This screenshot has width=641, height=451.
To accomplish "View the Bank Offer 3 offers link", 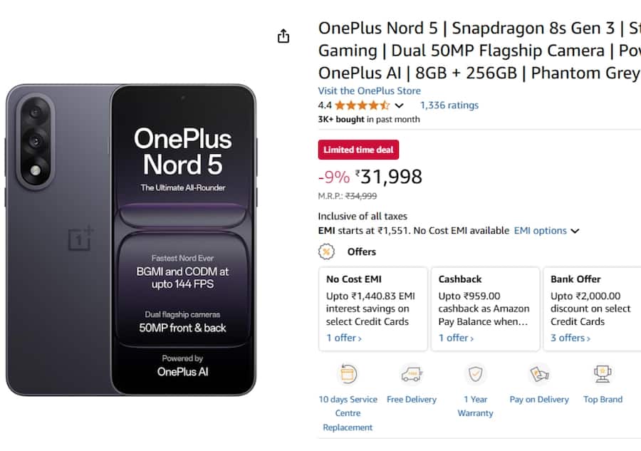I will (x=569, y=338).
